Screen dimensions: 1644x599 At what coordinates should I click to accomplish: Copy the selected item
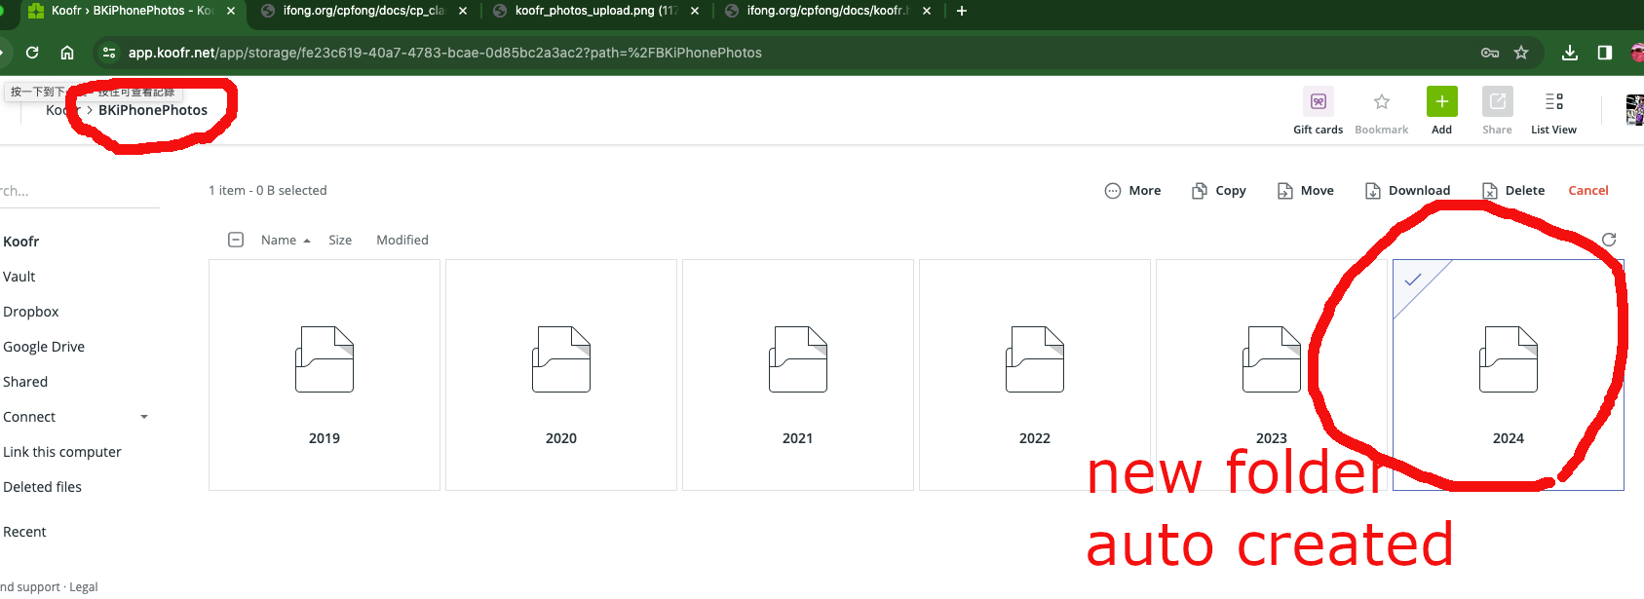pyautogui.click(x=1219, y=191)
